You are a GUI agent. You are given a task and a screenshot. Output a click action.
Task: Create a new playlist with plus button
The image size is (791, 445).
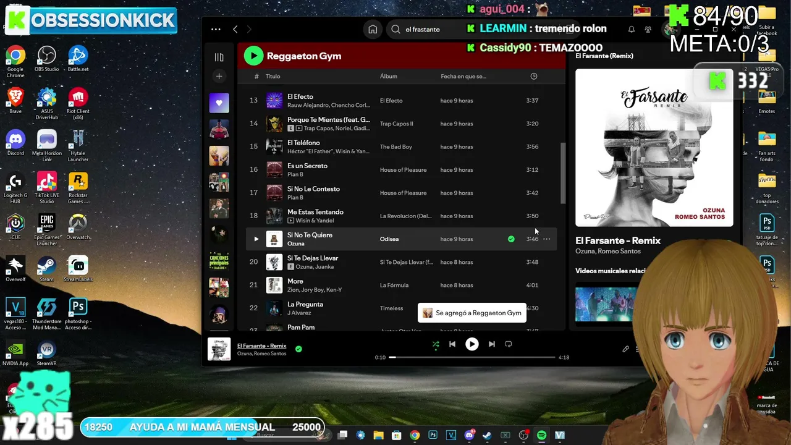point(219,76)
